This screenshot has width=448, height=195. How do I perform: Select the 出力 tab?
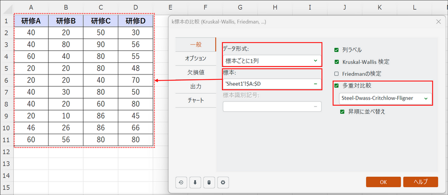pyautogui.click(x=195, y=87)
